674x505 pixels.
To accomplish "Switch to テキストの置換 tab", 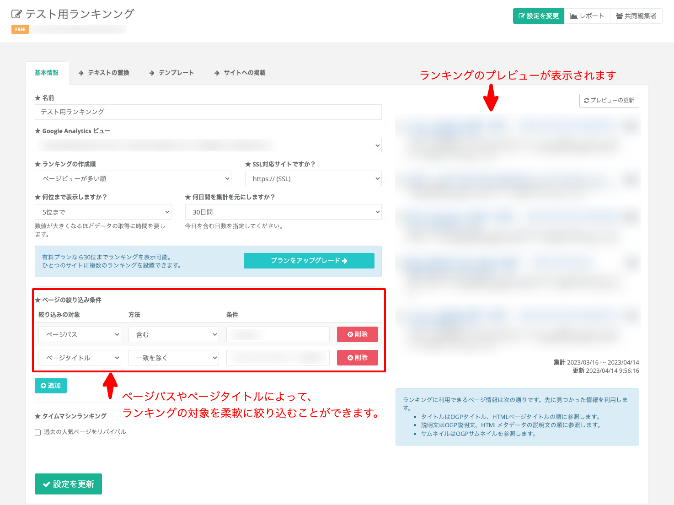I will click(x=104, y=73).
